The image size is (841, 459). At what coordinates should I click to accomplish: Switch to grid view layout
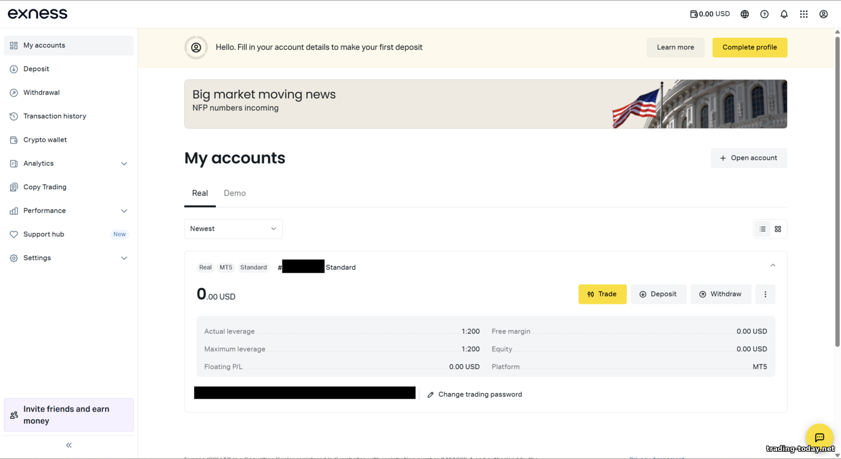[x=778, y=229]
